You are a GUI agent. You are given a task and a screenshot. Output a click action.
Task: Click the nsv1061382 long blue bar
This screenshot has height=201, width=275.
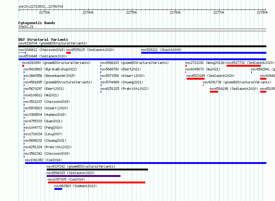tap(146, 163)
